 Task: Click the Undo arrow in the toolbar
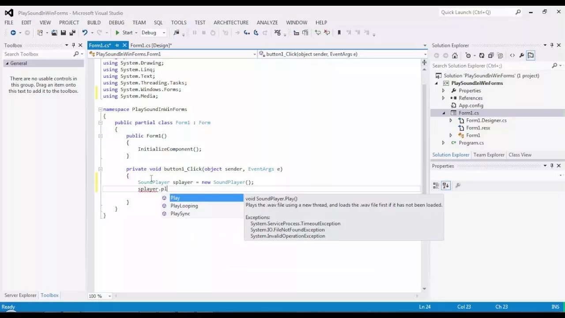tap(85, 33)
